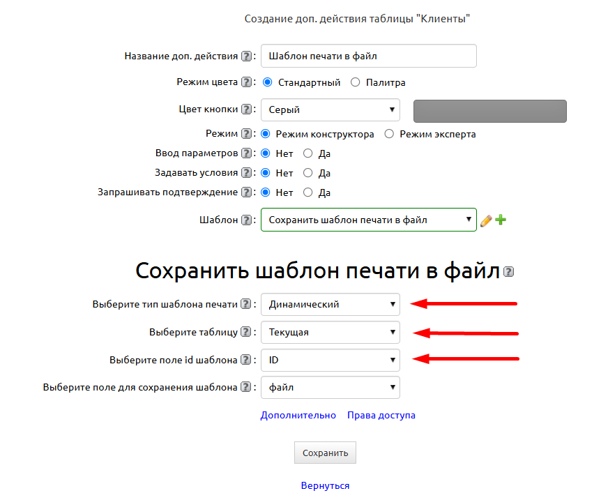Image resolution: width=608 pixels, height=500 pixels.
Task: Click the action name input field
Action: [368, 56]
